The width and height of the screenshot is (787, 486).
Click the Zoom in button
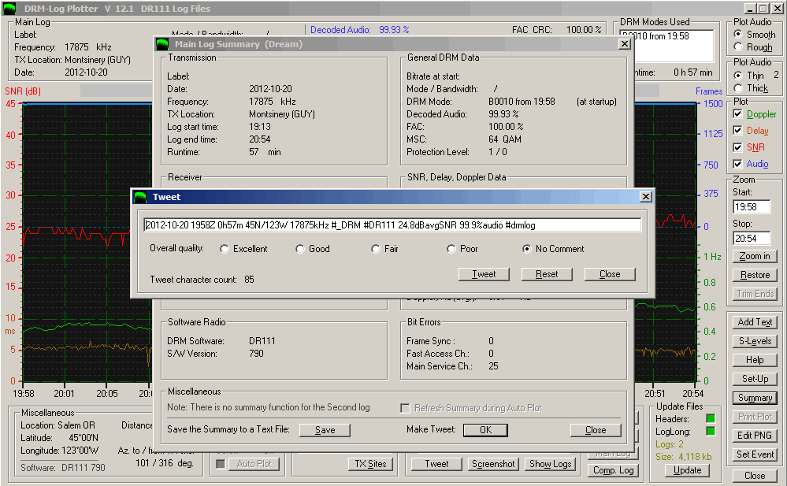coord(755,256)
